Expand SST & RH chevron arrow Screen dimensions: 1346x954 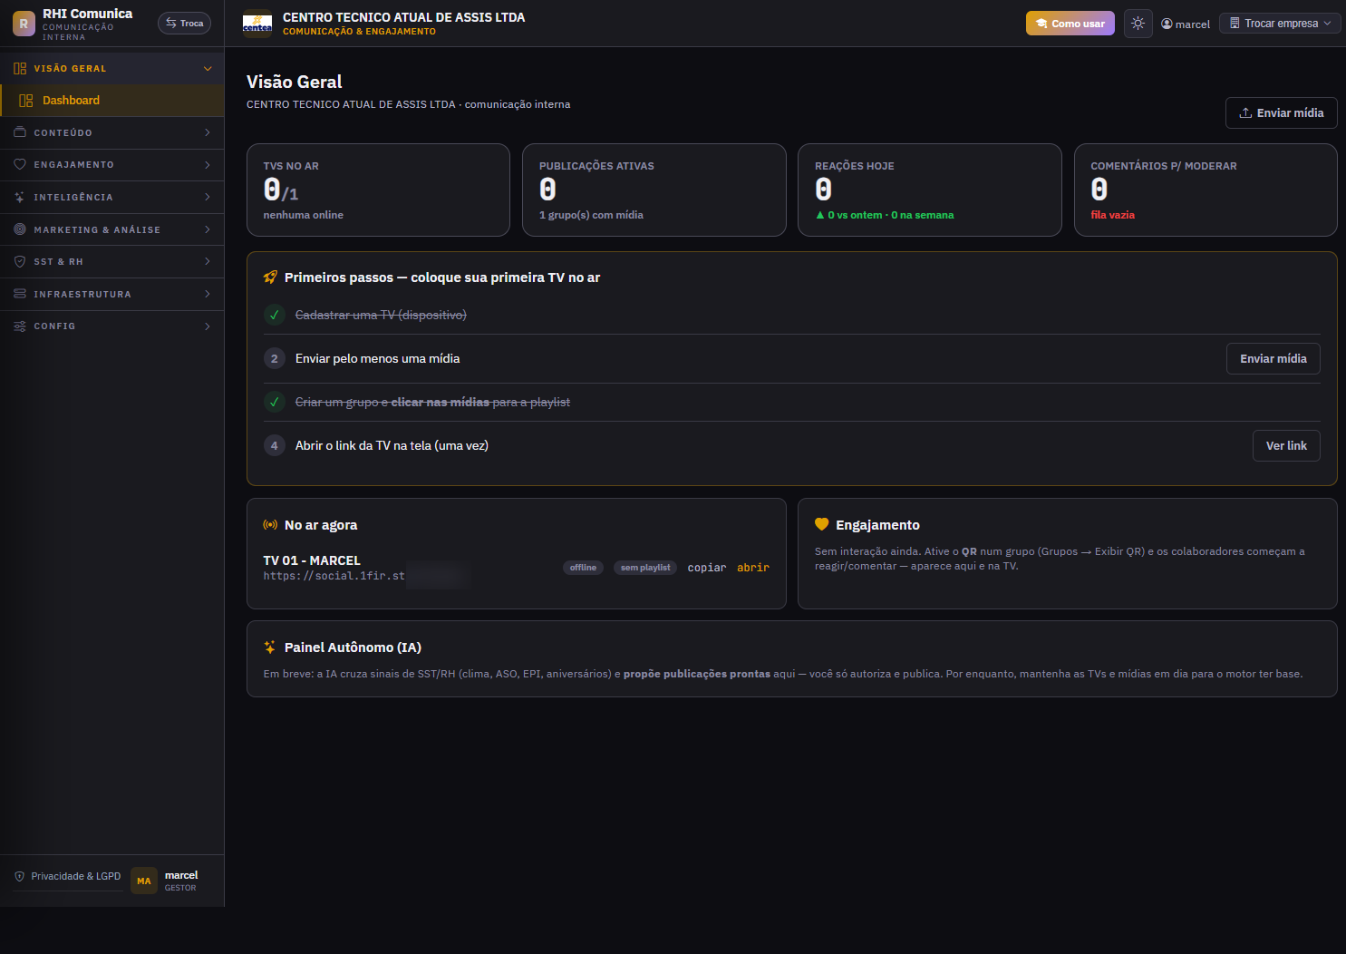click(208, 261)
